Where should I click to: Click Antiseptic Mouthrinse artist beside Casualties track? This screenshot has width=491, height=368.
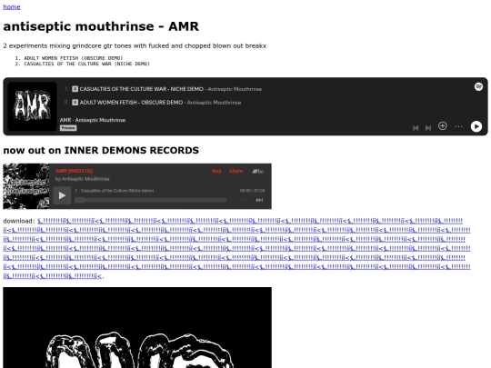coord(235,89)
